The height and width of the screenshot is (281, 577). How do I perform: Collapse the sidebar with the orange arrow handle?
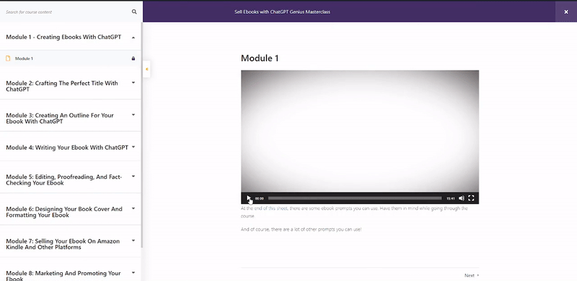pyautogui.click(x=147, y=69)
